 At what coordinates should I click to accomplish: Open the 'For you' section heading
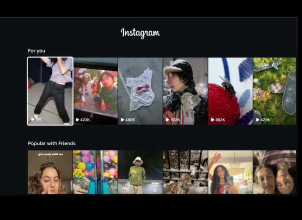[x=36, y=51]
